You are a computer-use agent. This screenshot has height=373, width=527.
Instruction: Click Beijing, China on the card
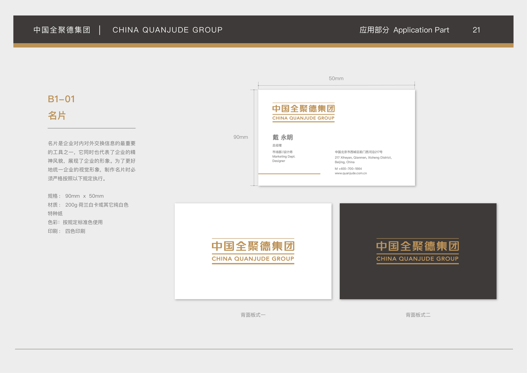tap(345, 162)
